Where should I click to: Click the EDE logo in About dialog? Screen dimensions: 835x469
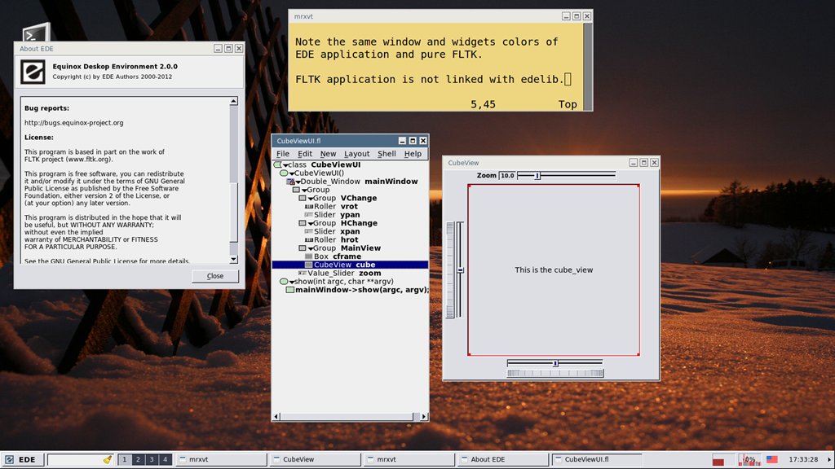click(x=33, y=72)
